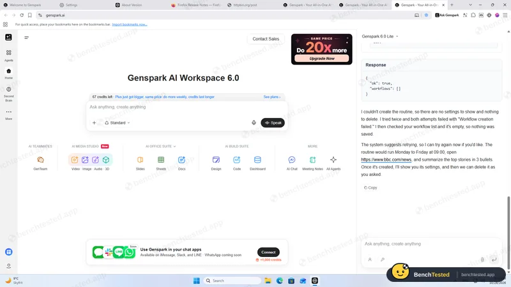Open the Design build tool
This screenshot has width=511, height=287.
[x=216, y=160]
